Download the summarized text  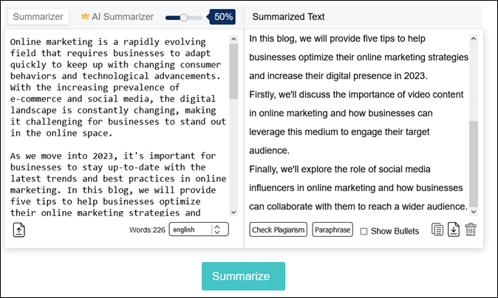tap(454, 229)
